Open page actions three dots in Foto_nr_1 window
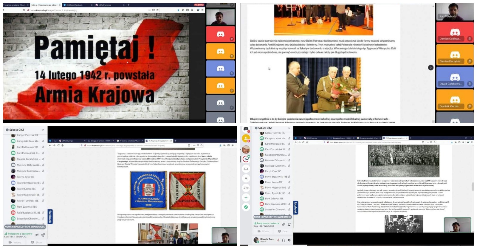The image size is (477, 249). point(149,10)
